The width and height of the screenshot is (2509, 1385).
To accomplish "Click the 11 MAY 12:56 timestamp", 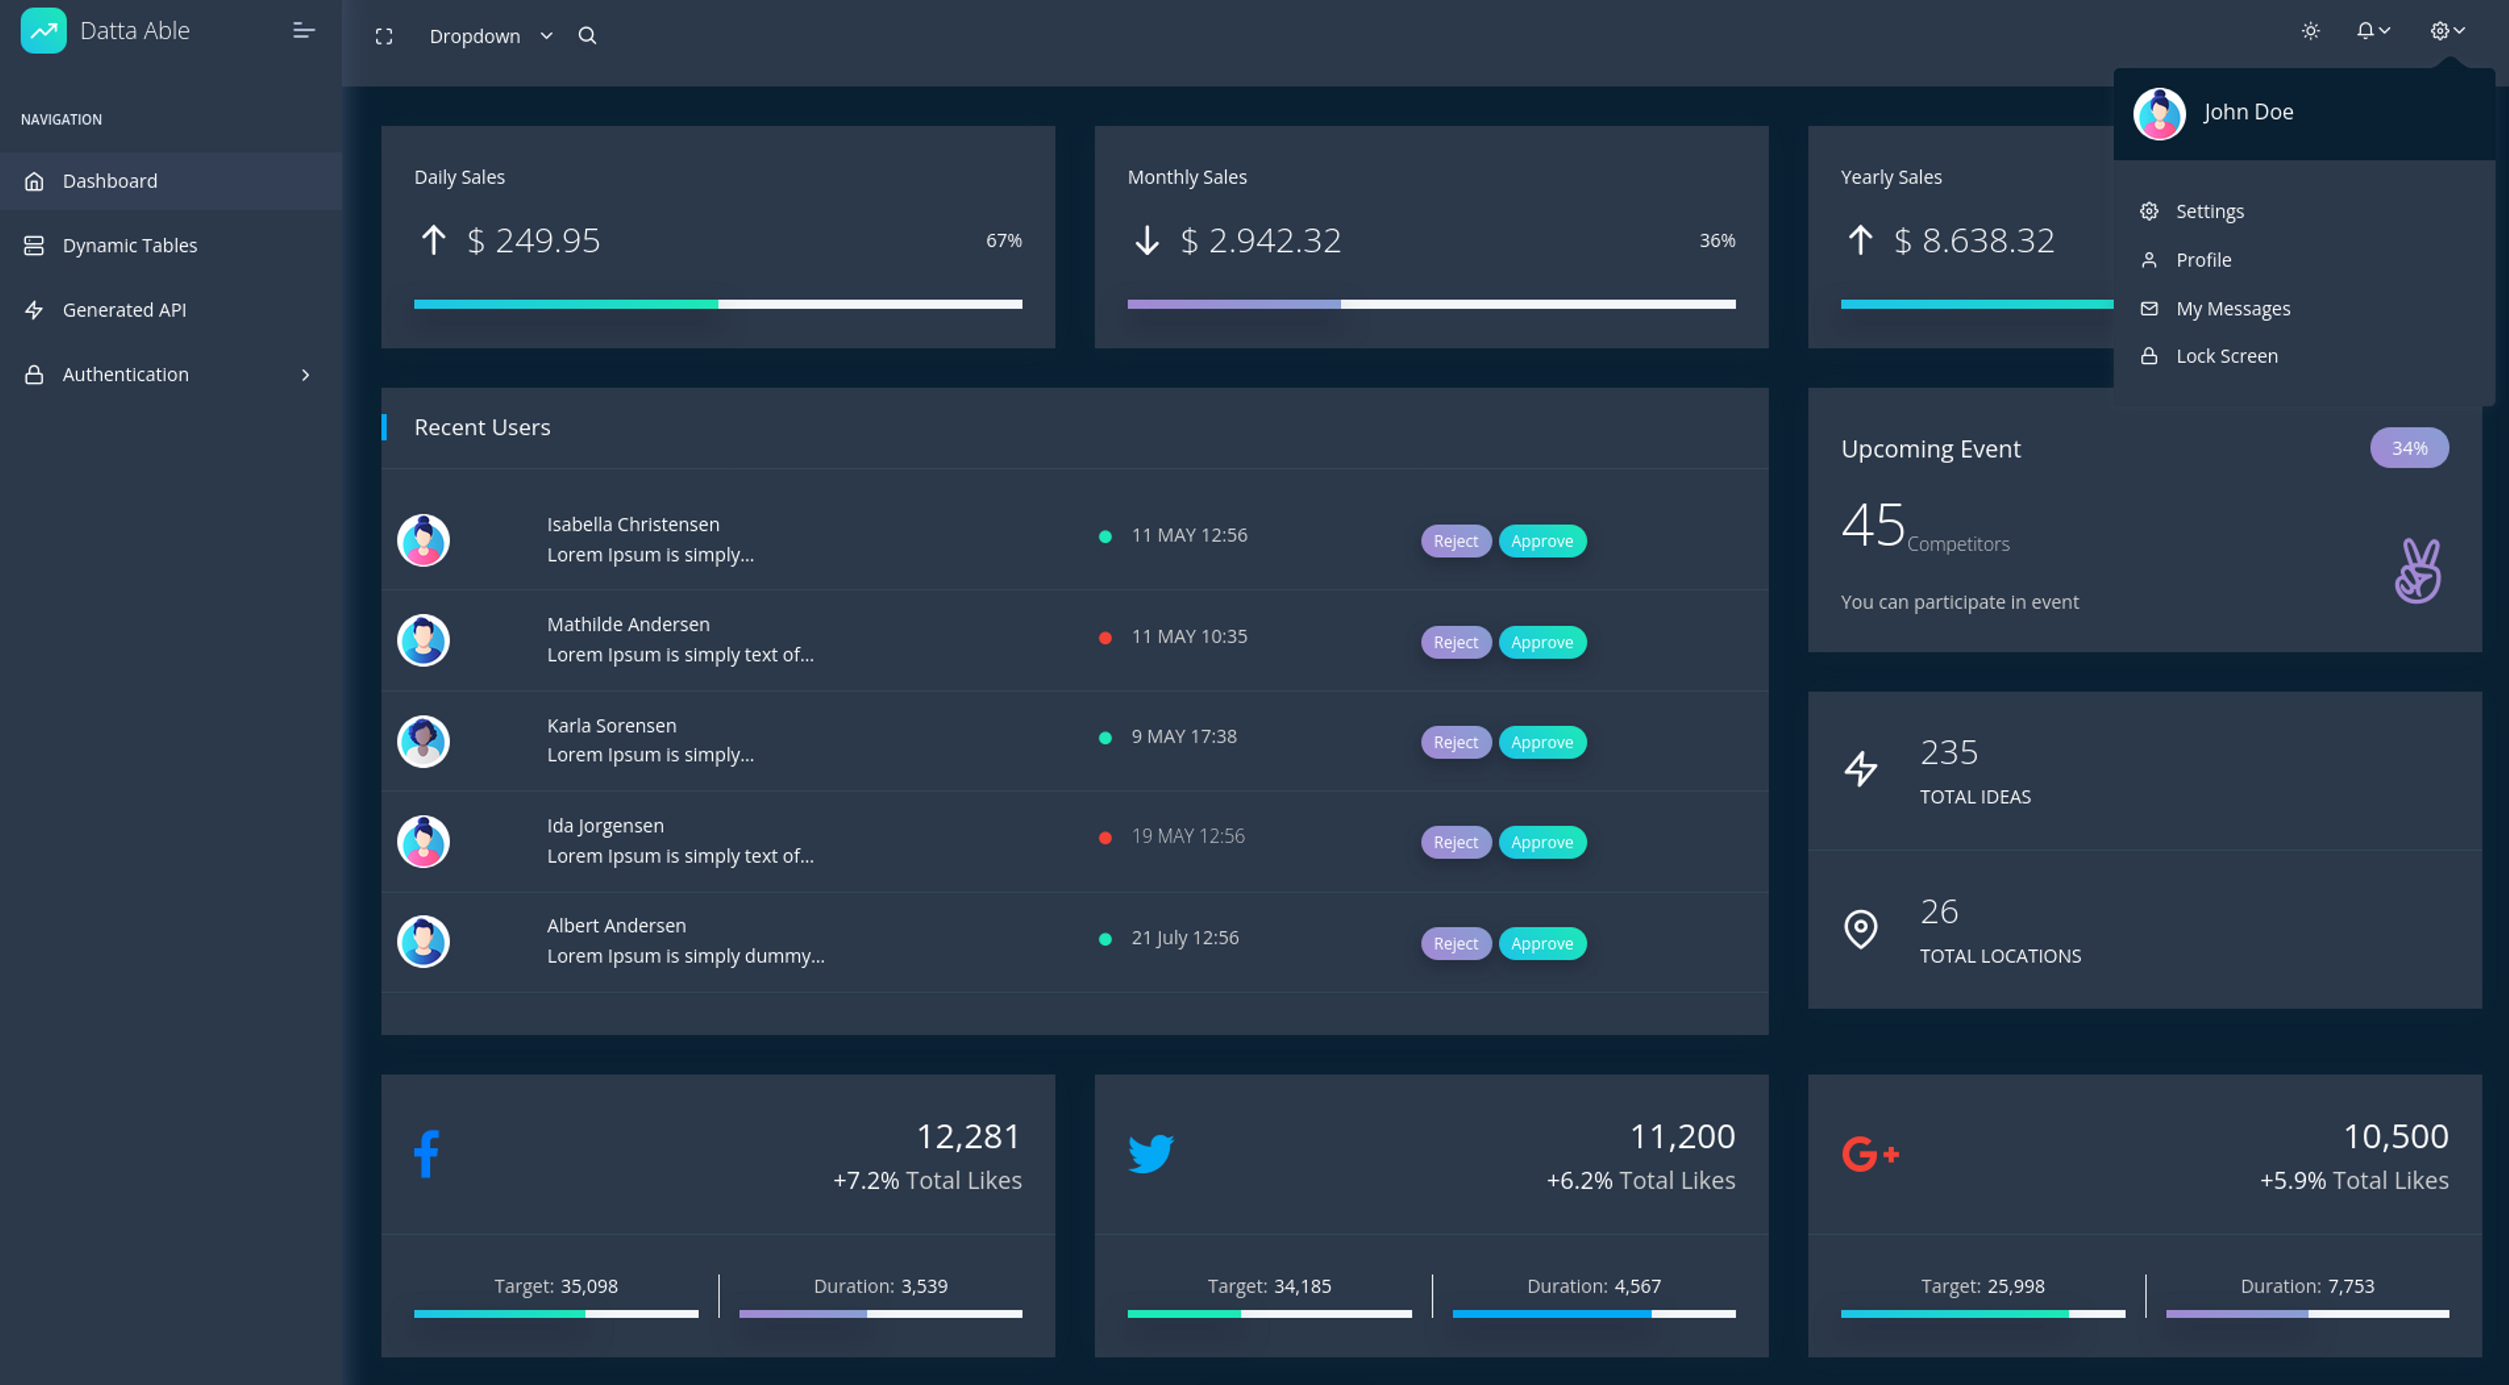I will click(1189, 535).
